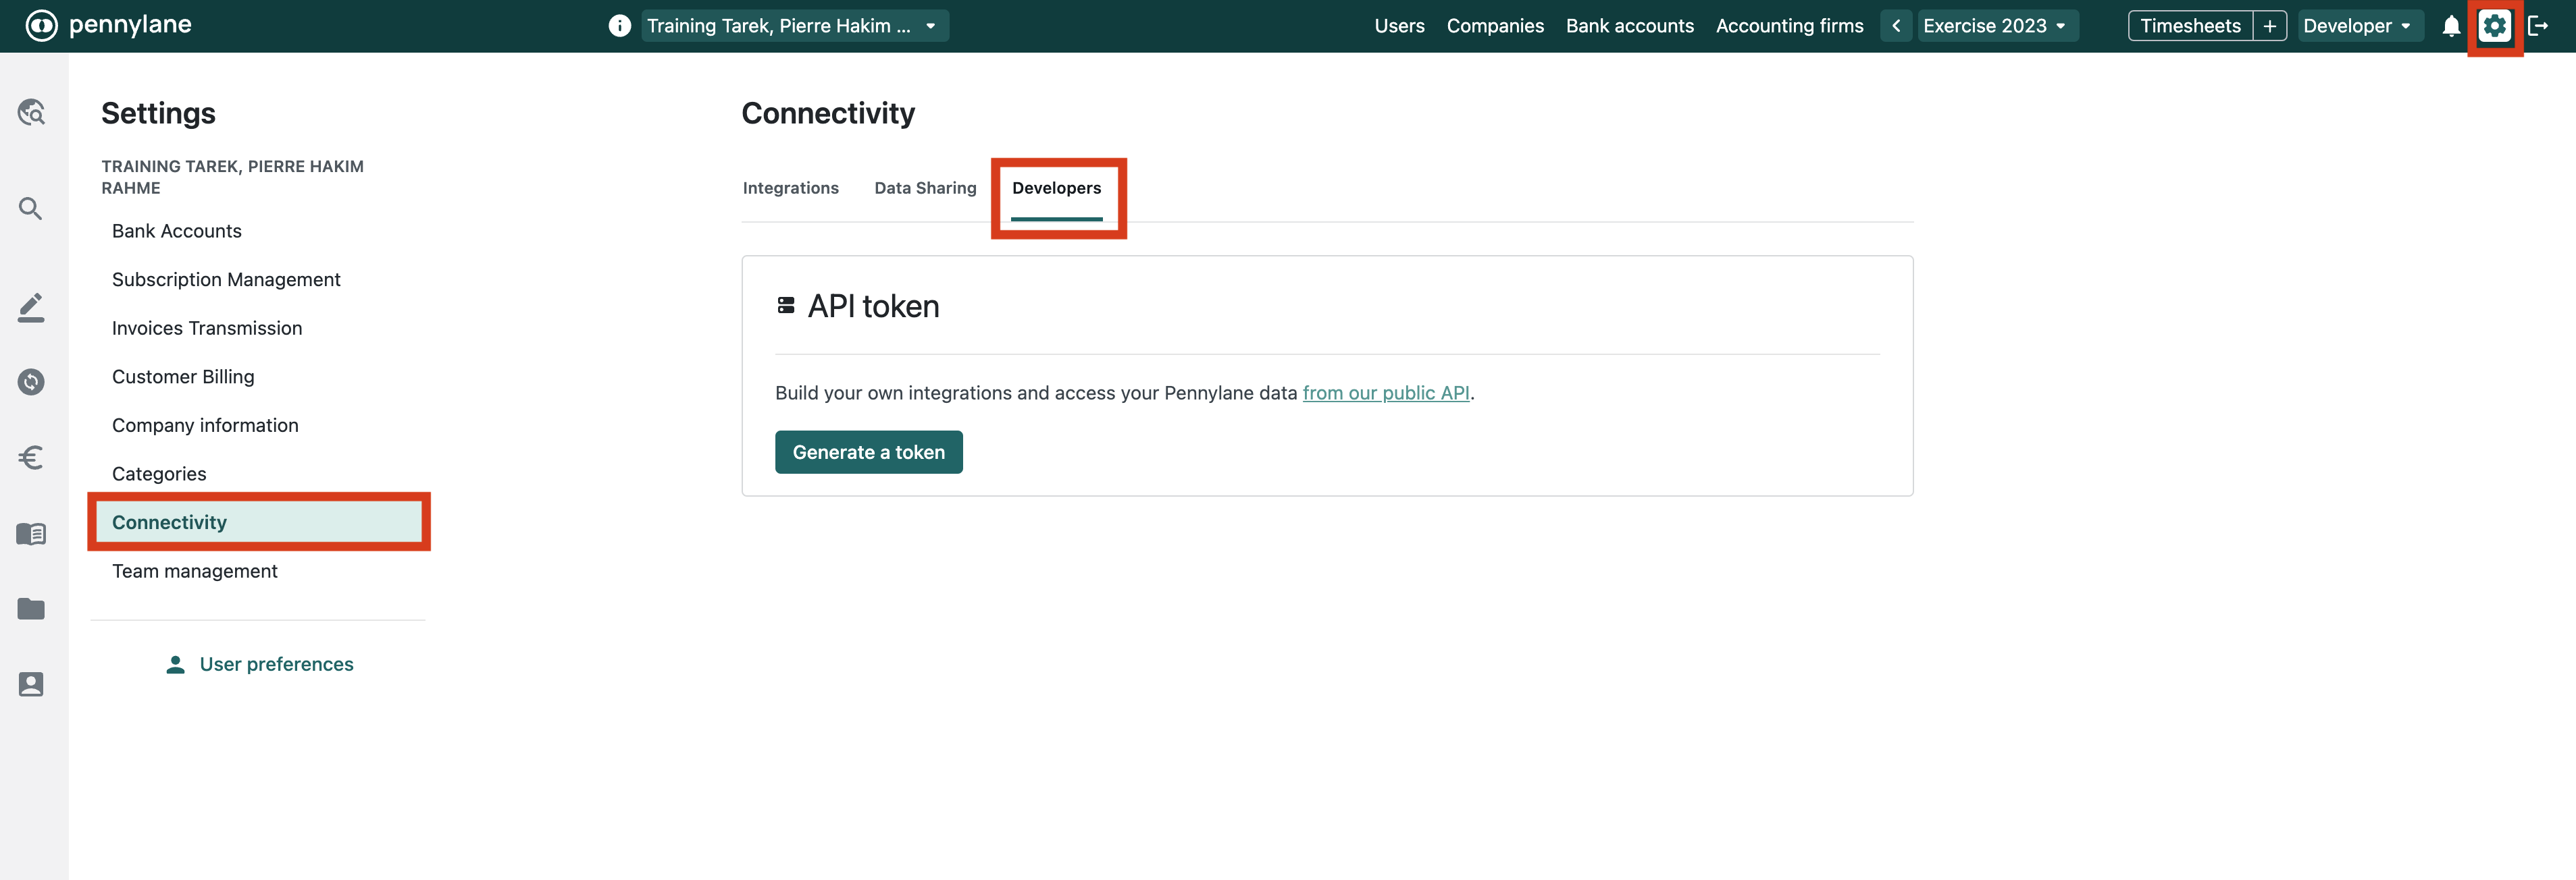
Task: Click the folder documents sidebar icon
Action: (31, 608)
